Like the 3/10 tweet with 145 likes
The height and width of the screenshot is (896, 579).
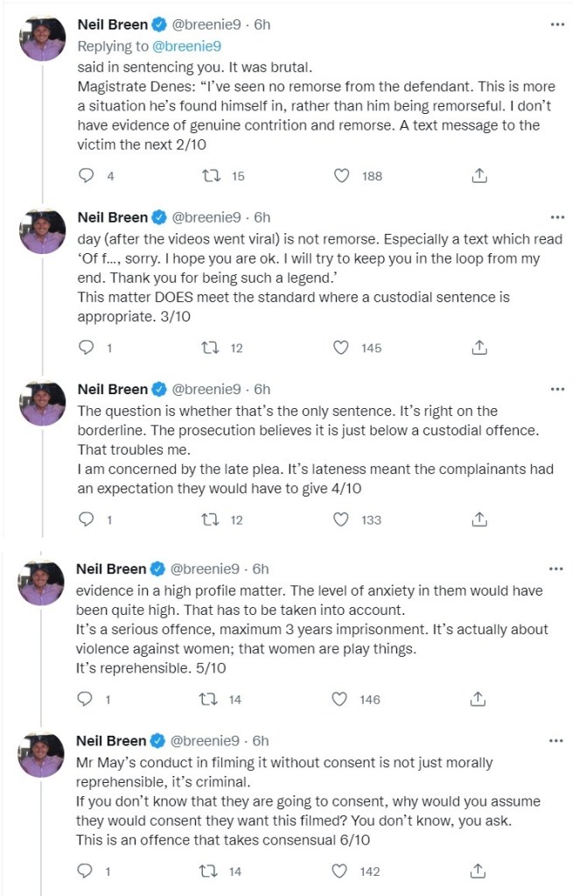[x=343, y=348]
